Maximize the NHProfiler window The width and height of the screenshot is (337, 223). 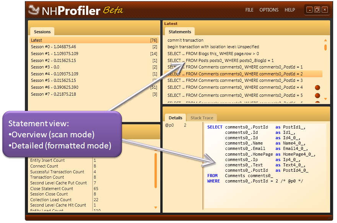(317, 10)
